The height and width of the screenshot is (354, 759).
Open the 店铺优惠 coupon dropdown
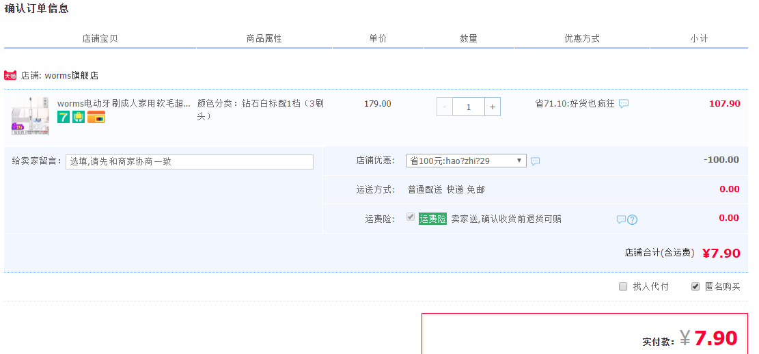[466, 161]
